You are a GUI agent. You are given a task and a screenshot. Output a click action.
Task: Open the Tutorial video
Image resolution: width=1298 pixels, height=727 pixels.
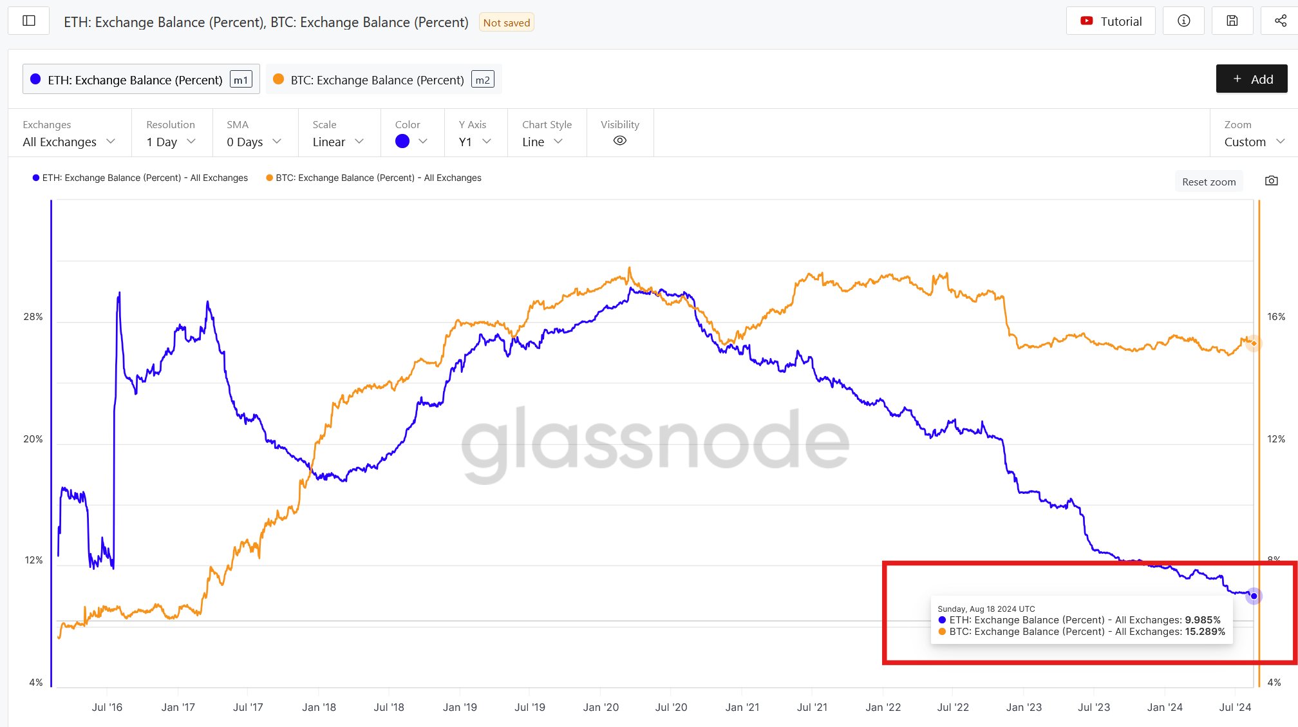1111,21
